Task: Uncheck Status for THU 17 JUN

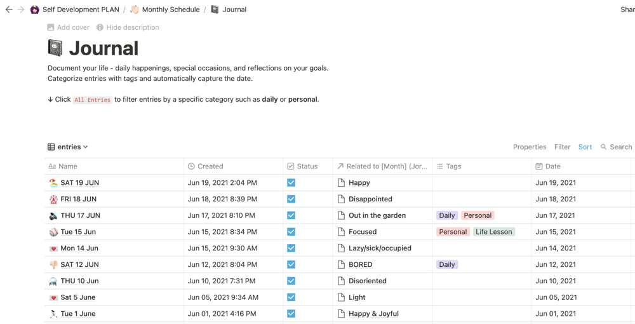Action: pyautogui.click(x=291, y=215)
